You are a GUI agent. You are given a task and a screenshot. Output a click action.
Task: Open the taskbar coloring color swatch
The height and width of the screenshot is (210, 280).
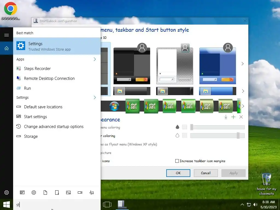pyautogui.click(x=185, y=135)
